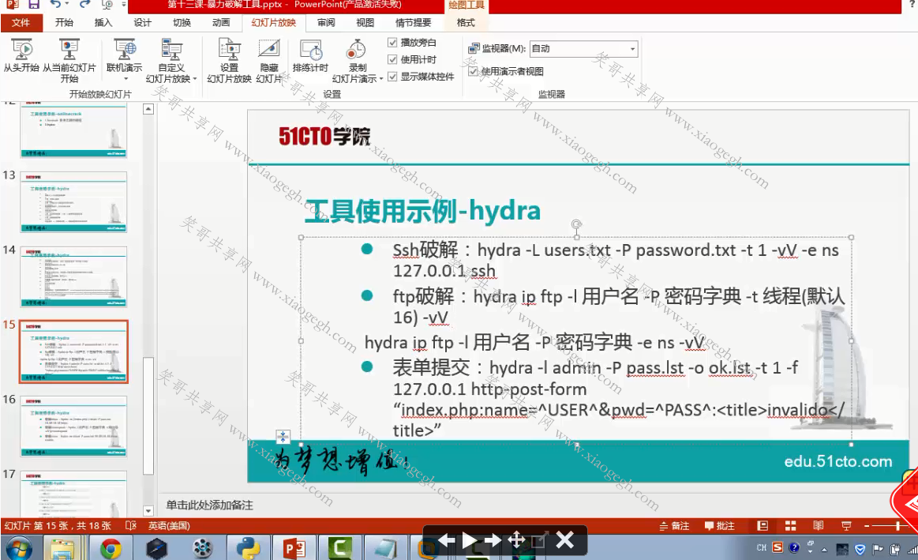Click Record Slide Show (录制幻灯片演示) icon
This screenshot has height=560, width=918.
tap(356, 50)
